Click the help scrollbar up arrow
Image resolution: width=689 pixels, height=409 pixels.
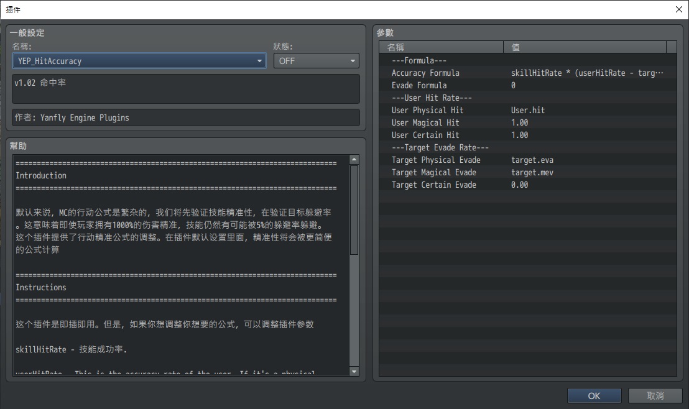(354, 160)
